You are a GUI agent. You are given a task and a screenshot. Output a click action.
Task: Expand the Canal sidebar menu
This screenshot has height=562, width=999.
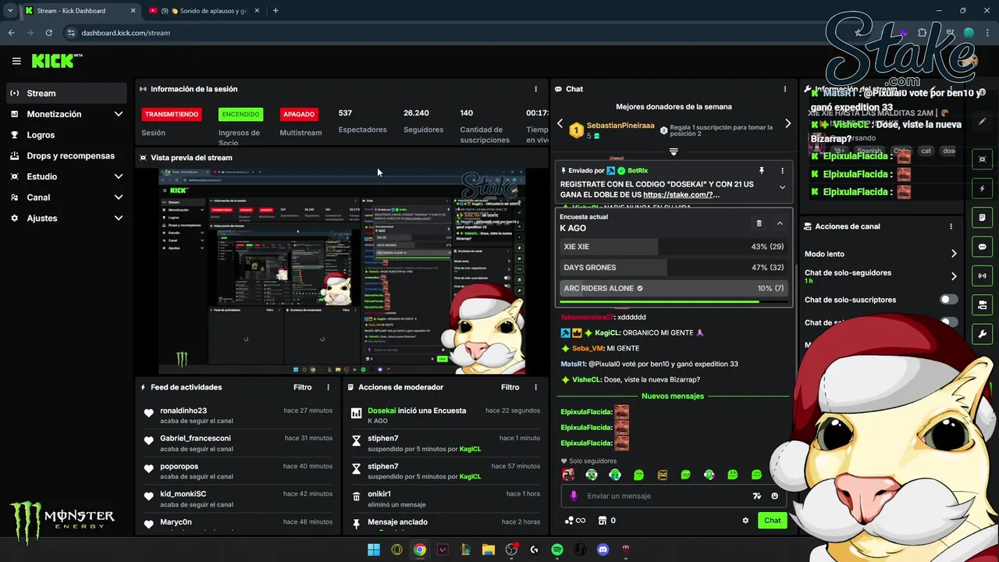tap(66, 197)
